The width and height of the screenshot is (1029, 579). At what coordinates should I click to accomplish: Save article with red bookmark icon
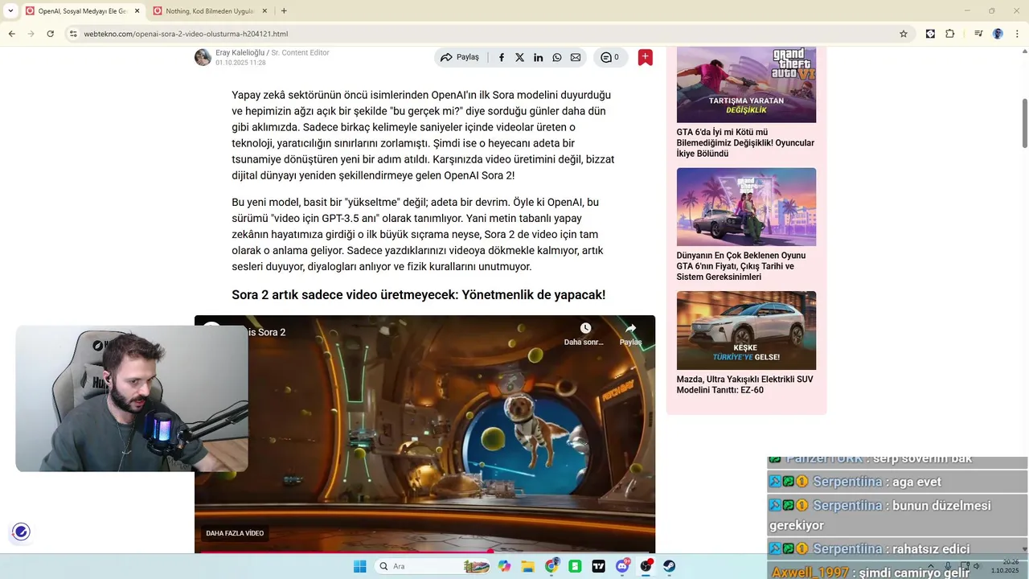646,57
